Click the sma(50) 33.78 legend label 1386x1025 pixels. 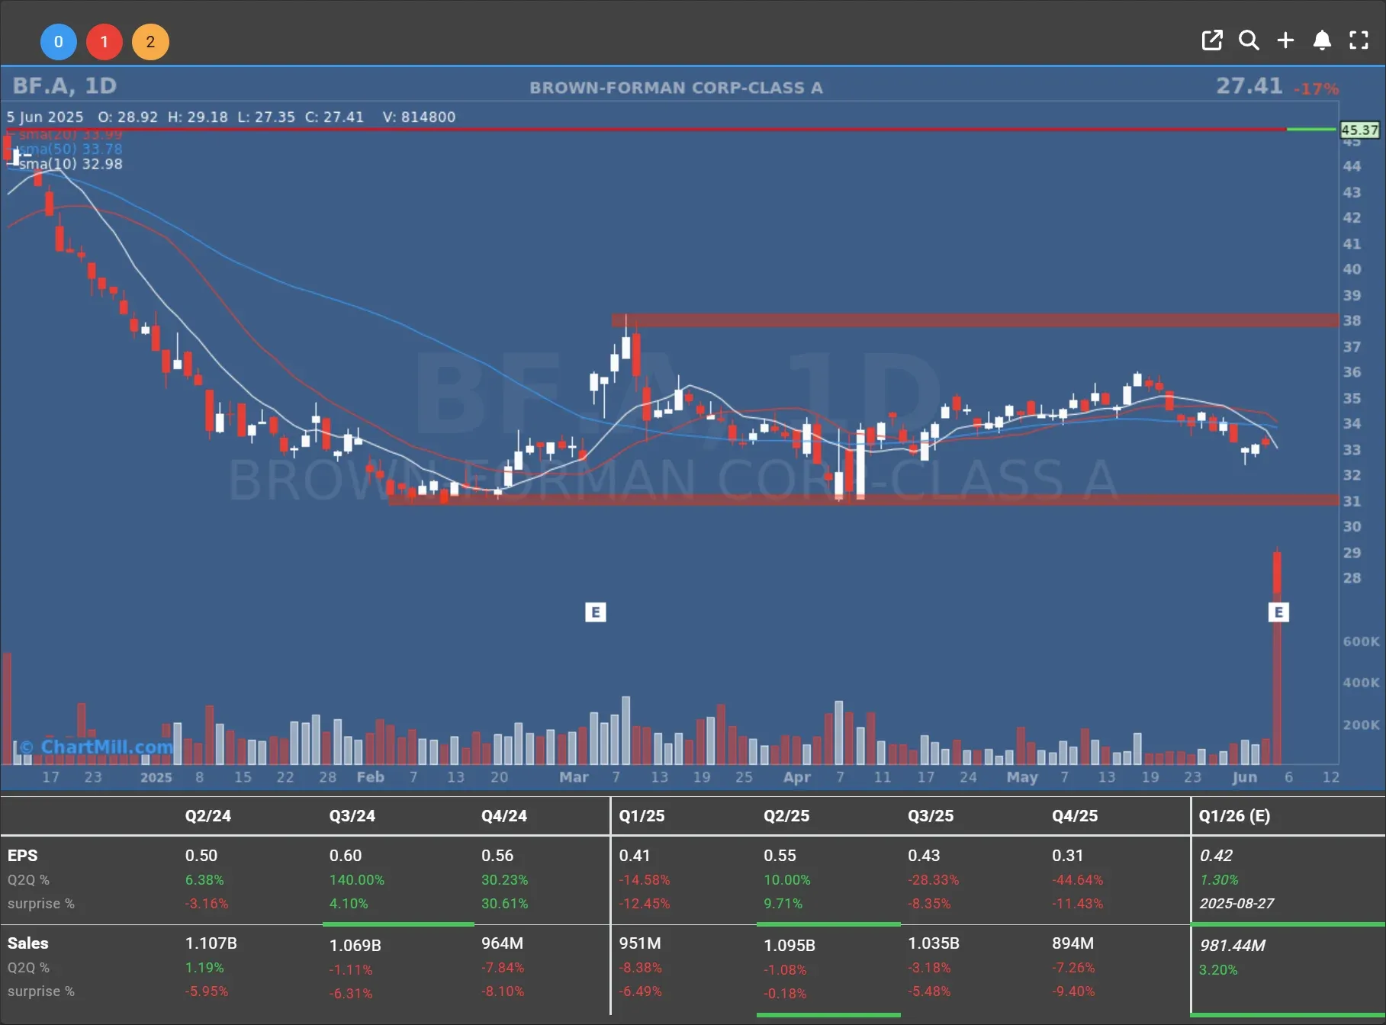coord(70,149)
